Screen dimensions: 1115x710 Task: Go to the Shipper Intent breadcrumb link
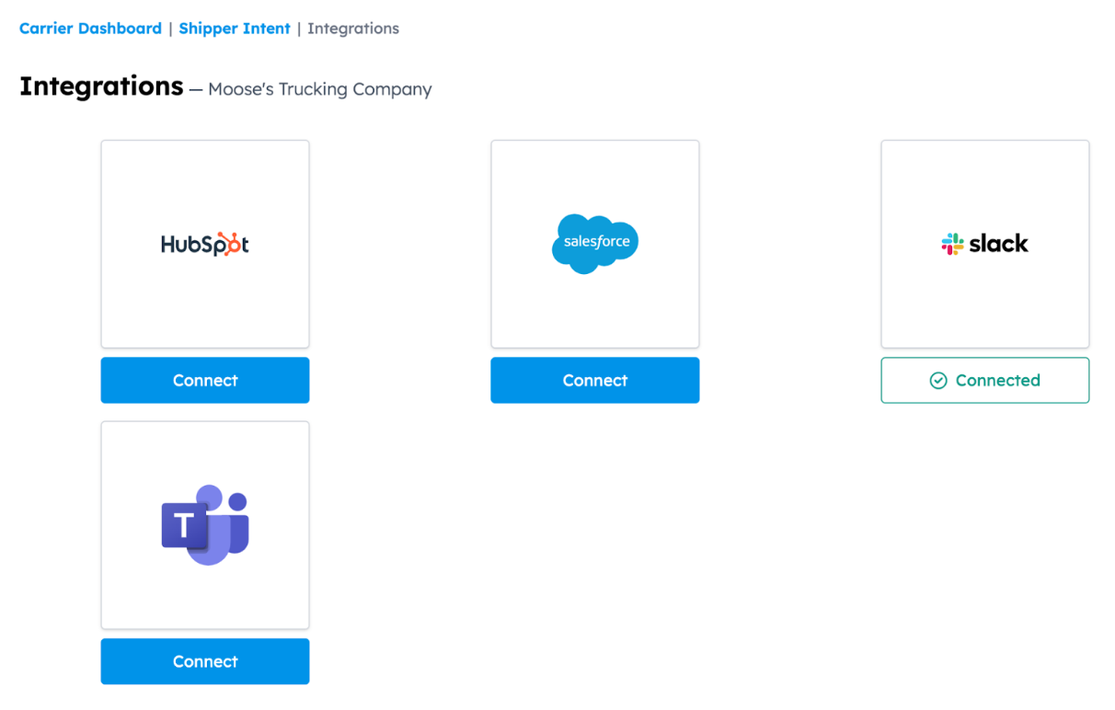click(235, 29)
